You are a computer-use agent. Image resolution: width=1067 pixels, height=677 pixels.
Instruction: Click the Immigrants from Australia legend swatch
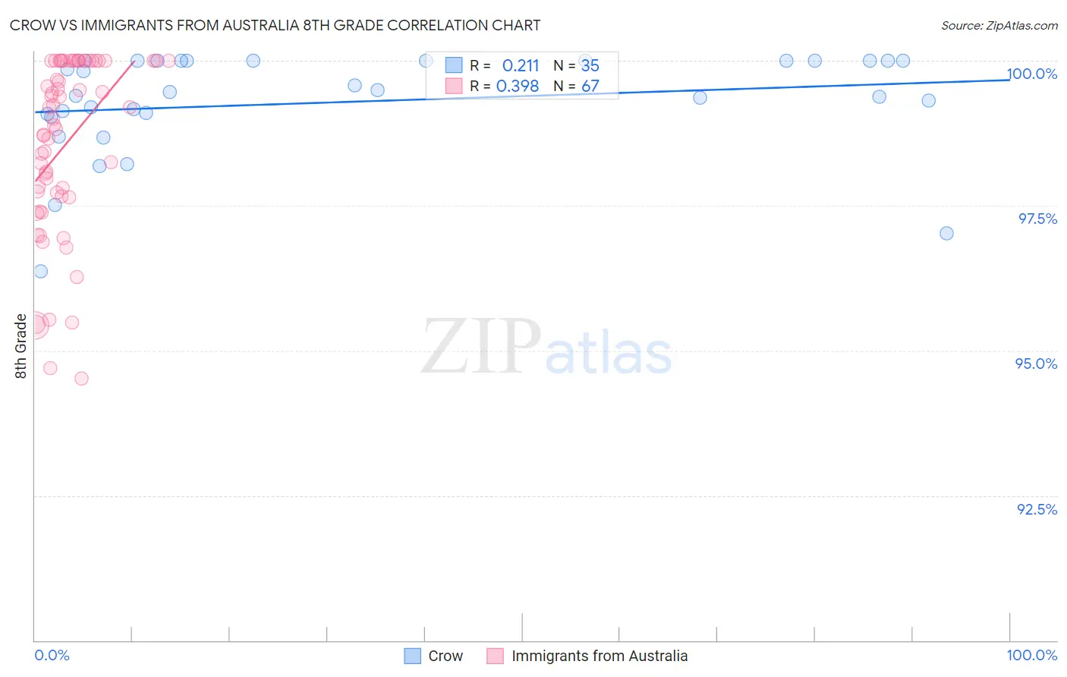(495, 656)
